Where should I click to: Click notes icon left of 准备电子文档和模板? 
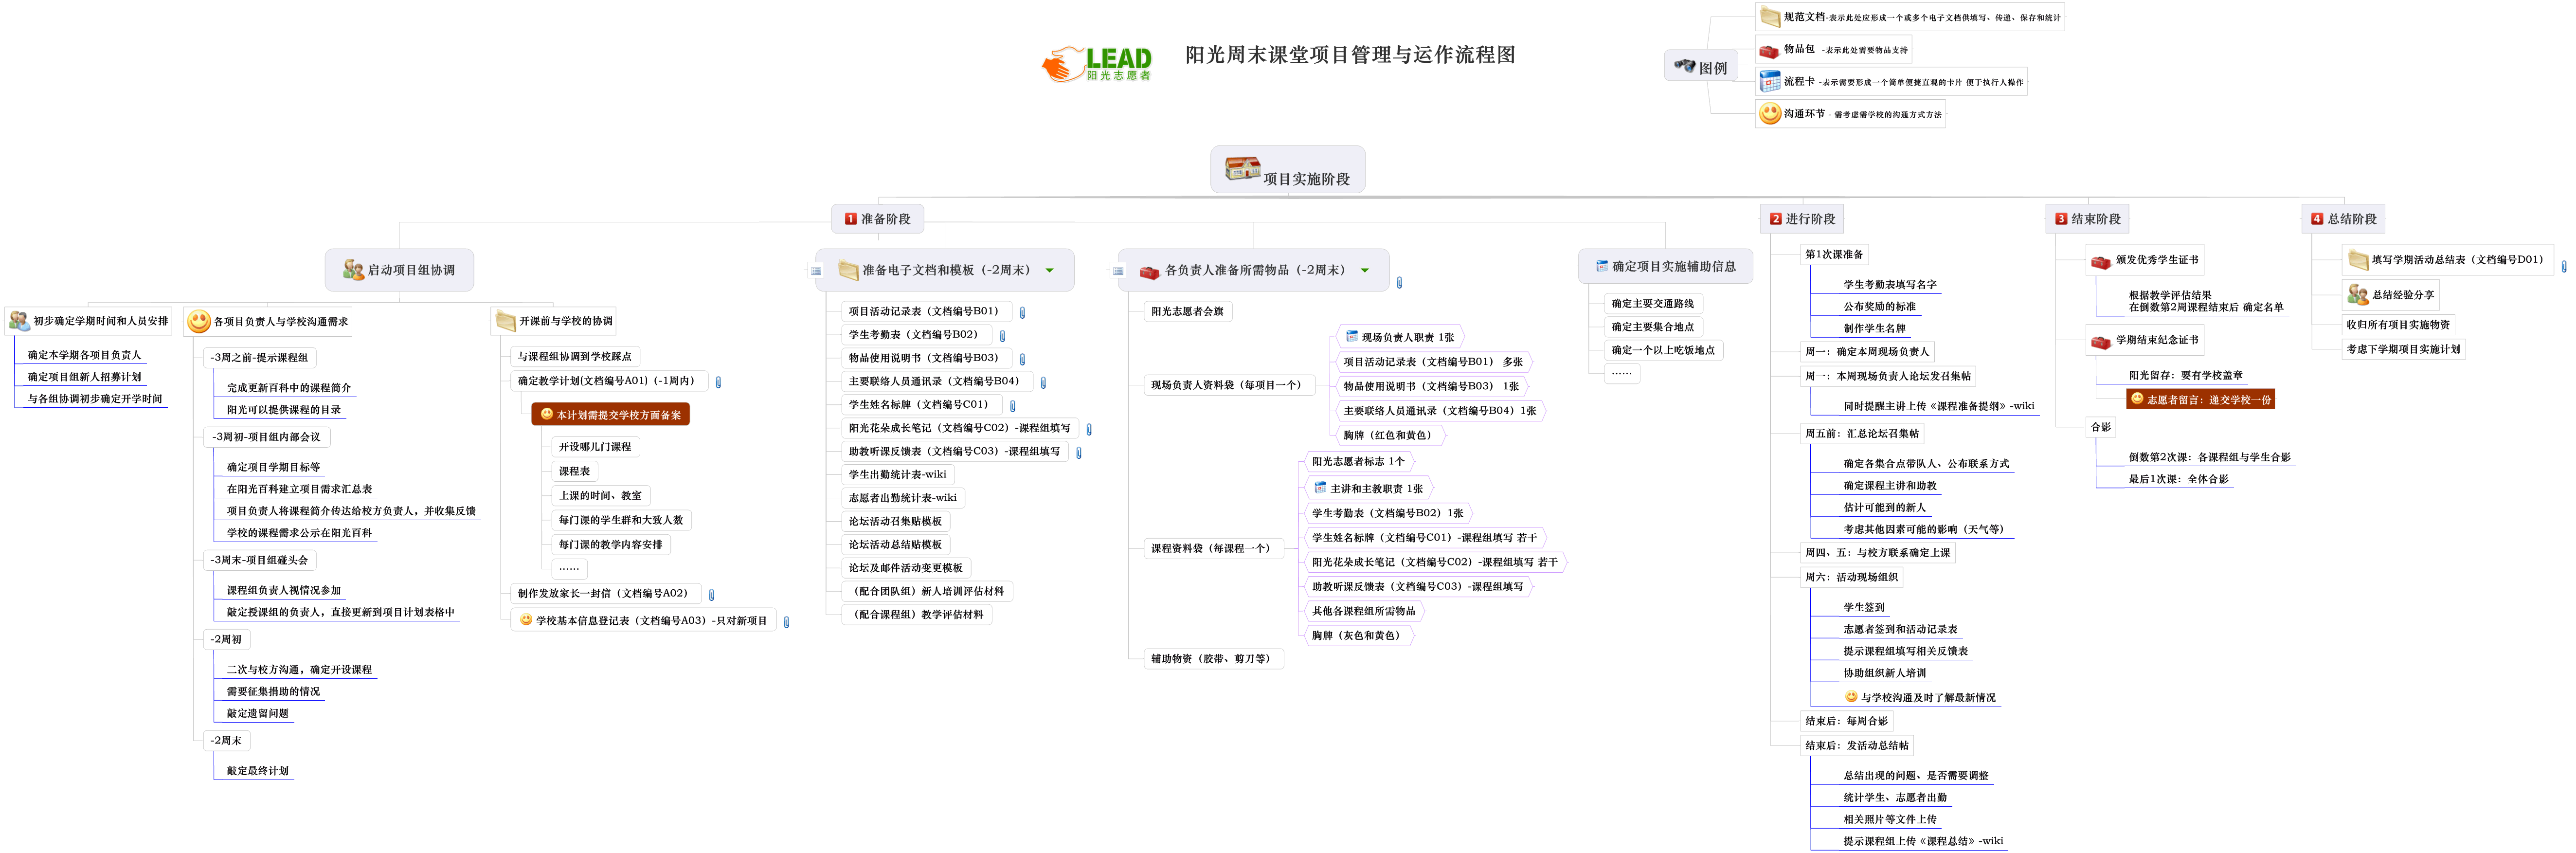(816, 271)
